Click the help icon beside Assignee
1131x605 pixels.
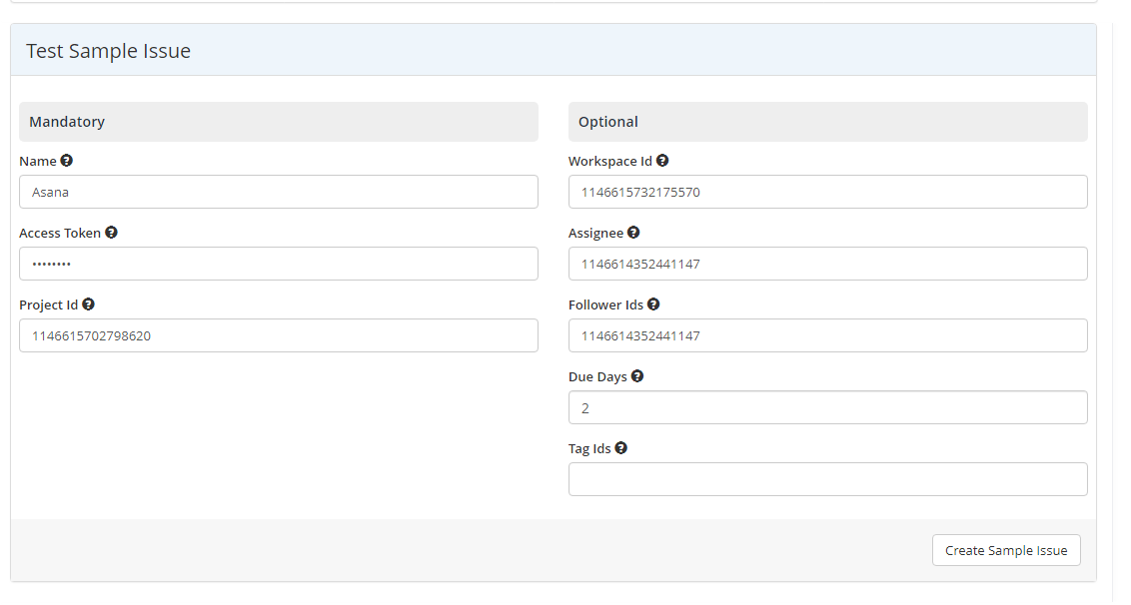633,233
